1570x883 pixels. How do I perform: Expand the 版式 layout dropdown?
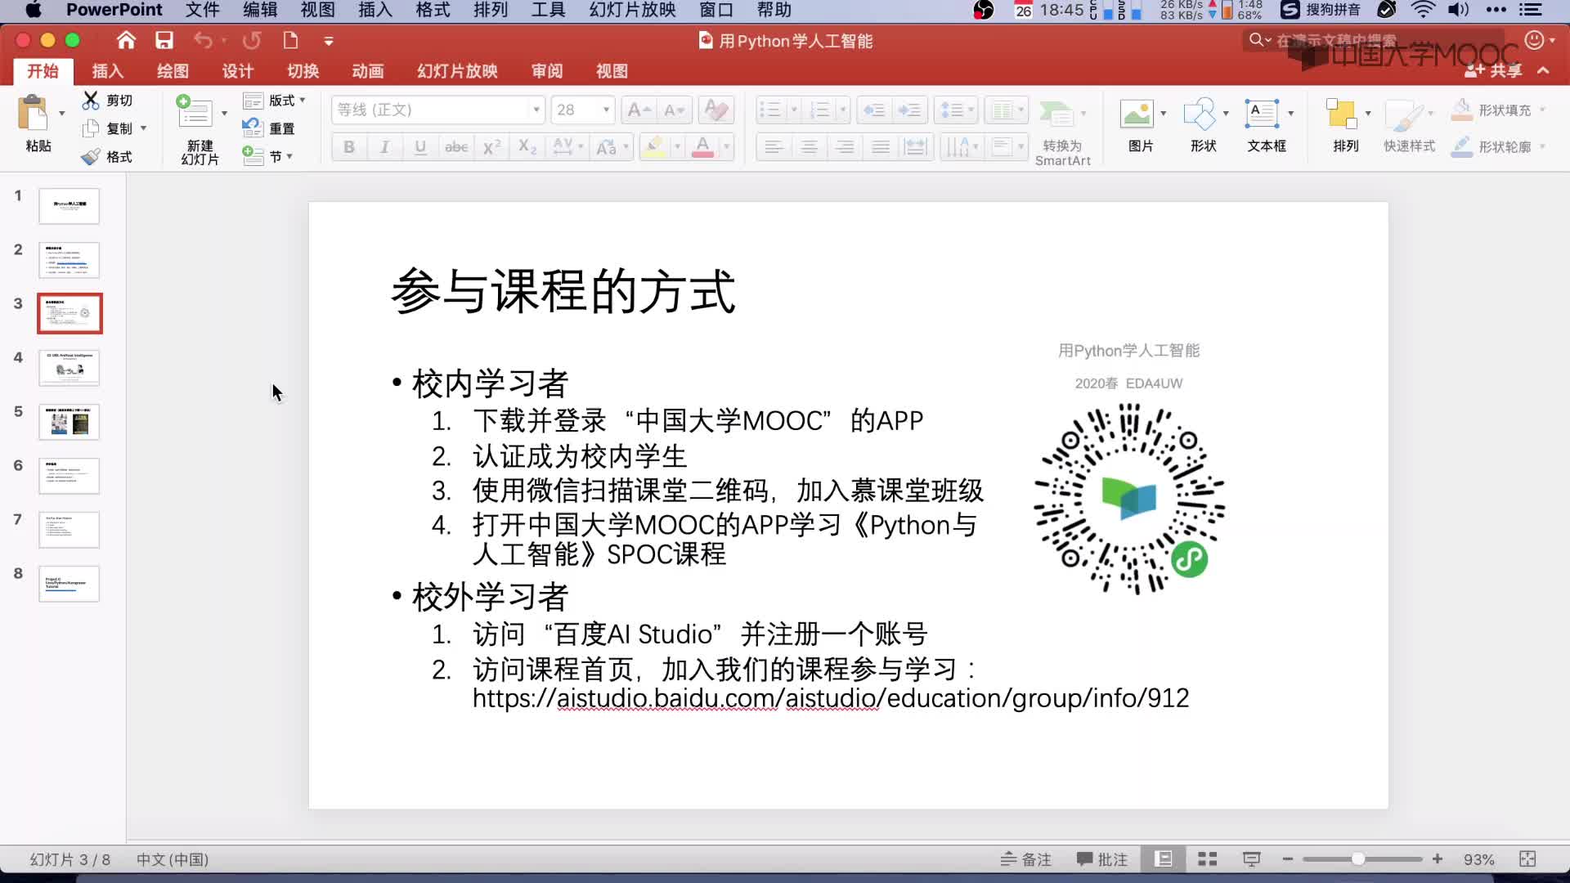(275, 100)
